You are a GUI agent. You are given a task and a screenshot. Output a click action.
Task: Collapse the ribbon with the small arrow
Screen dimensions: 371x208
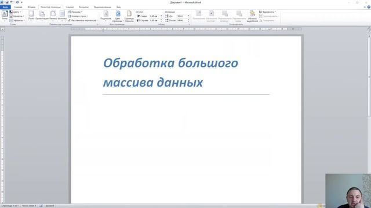pos(365,7)
